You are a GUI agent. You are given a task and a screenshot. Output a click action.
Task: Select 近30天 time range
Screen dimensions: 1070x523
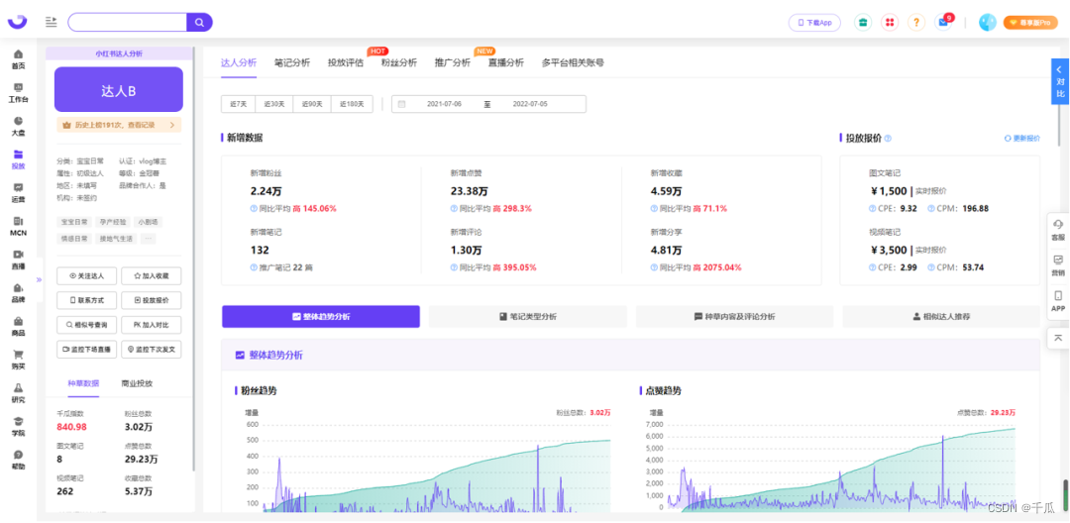pos(274,104)
